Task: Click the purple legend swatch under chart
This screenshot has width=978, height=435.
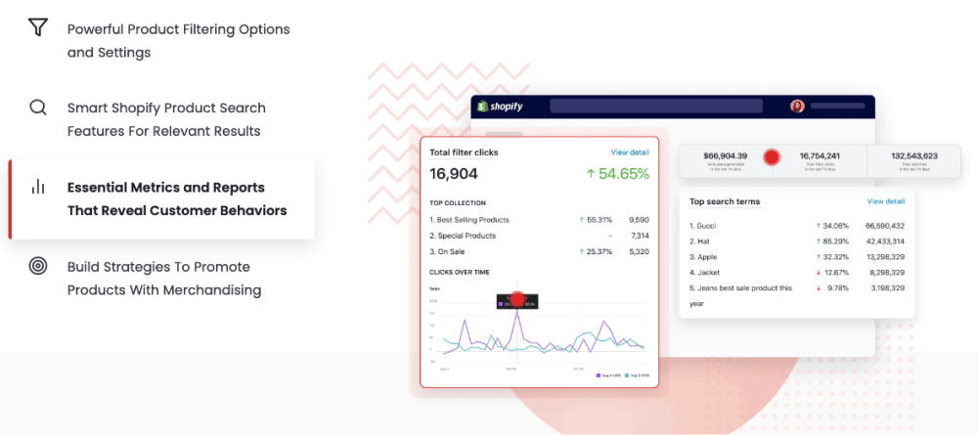Action: [x=599, y=375]
